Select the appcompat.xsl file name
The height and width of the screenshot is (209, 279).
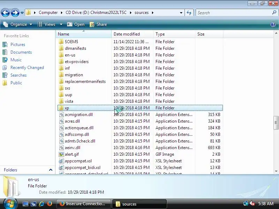[x=78, y=161]
